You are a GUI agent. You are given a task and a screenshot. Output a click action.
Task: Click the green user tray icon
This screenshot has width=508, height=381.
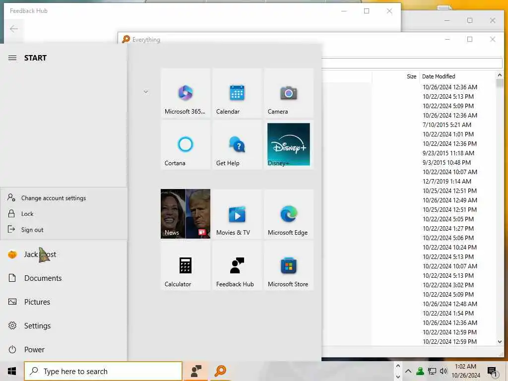click(x=420, y=371)
